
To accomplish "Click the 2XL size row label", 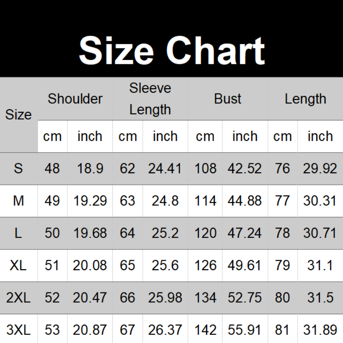I will 18,298.
